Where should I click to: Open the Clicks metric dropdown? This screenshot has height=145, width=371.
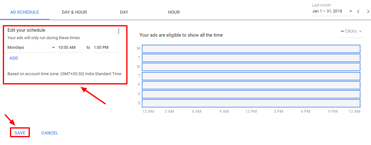pyautogui.click(x=352, y=31)
